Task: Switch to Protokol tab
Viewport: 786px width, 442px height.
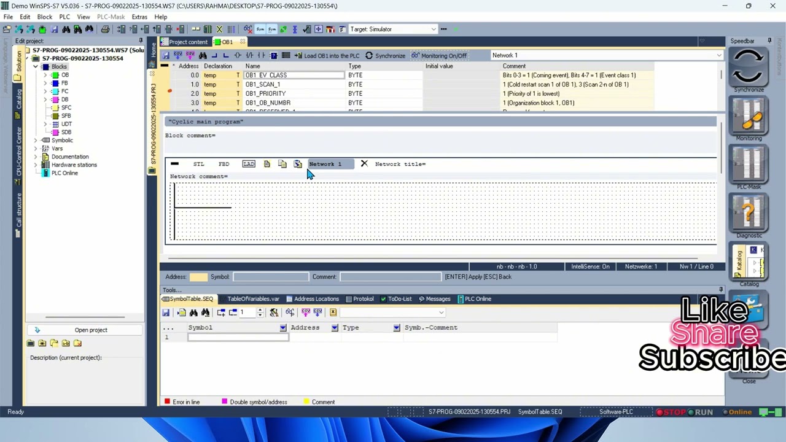Action: 359,299
